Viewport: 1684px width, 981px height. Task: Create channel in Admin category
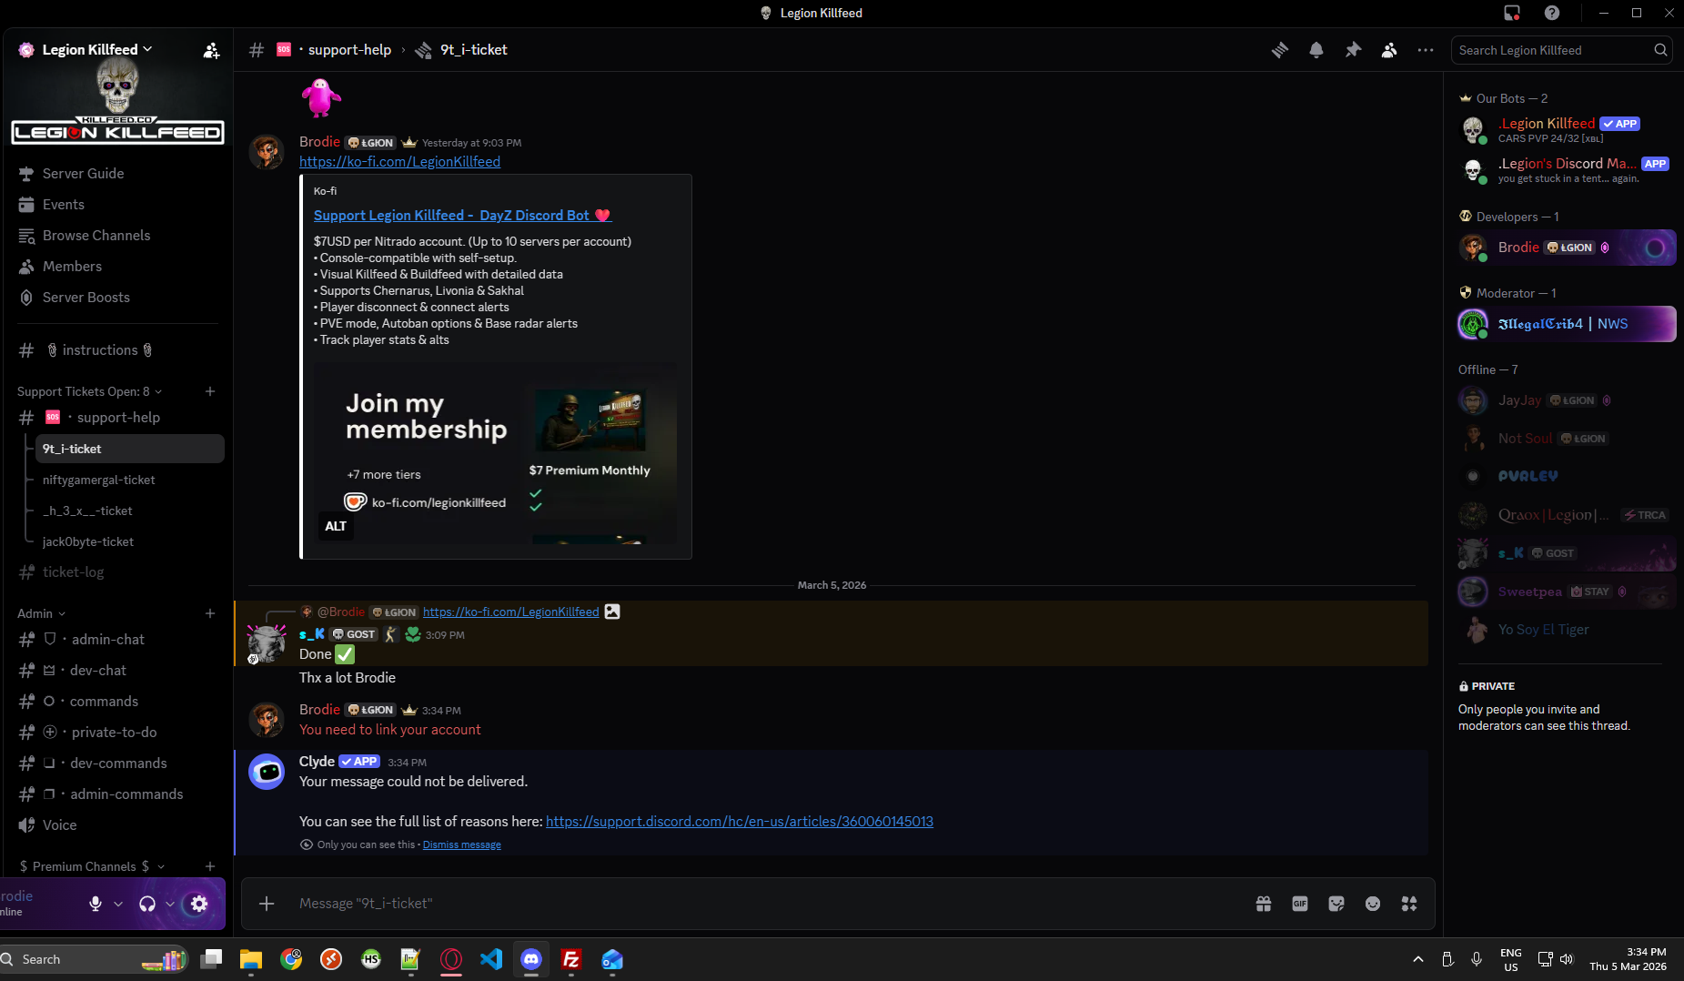pyautogui.click(x=210, y=613)
